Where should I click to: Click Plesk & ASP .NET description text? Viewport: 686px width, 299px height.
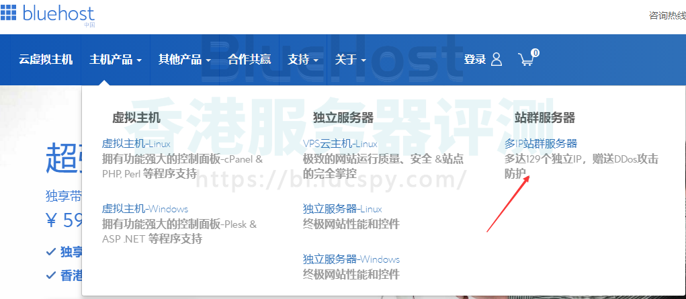(179, 232)
